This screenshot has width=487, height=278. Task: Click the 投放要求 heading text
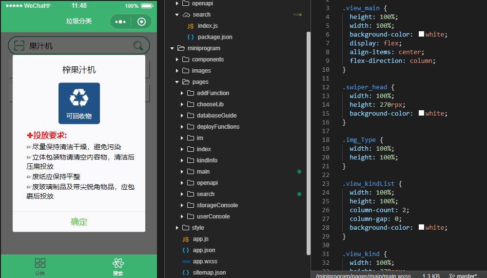tap(47, 136)
